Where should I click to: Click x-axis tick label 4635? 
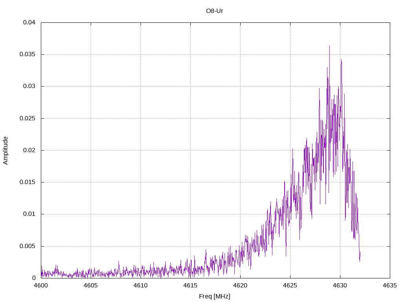(x=390, y=285)
